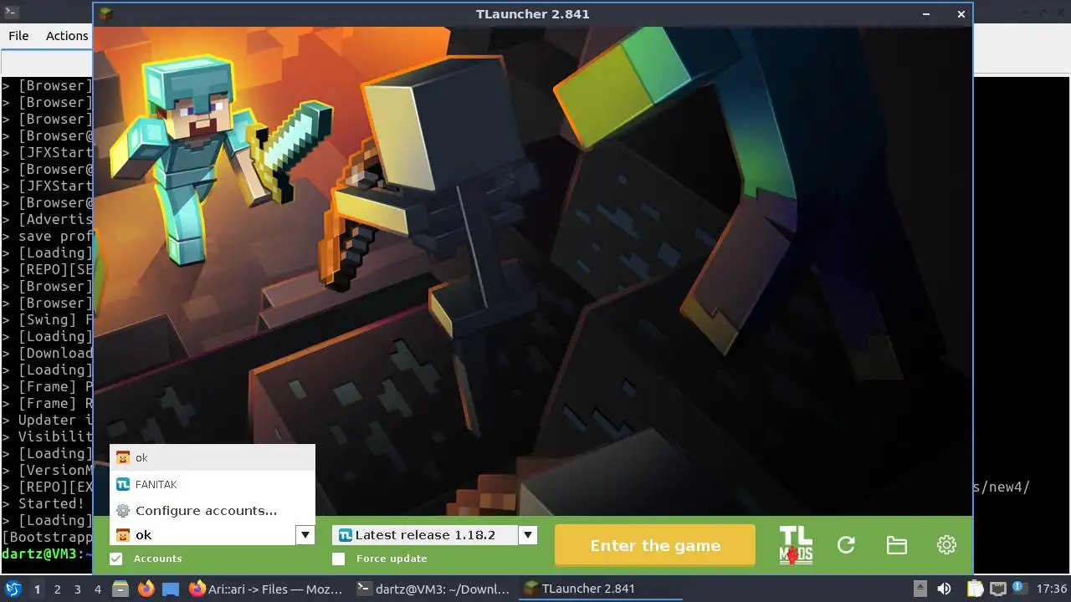
Task: Switch to workspace 4
Action: pos(98,589)
